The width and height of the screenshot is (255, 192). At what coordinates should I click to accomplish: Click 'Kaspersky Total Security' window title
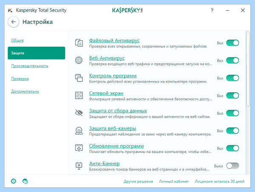point(41,10)
